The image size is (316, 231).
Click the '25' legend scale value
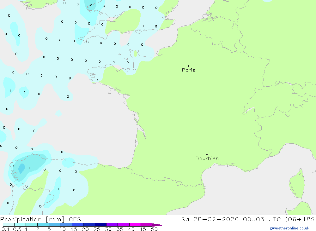(97, 229)
